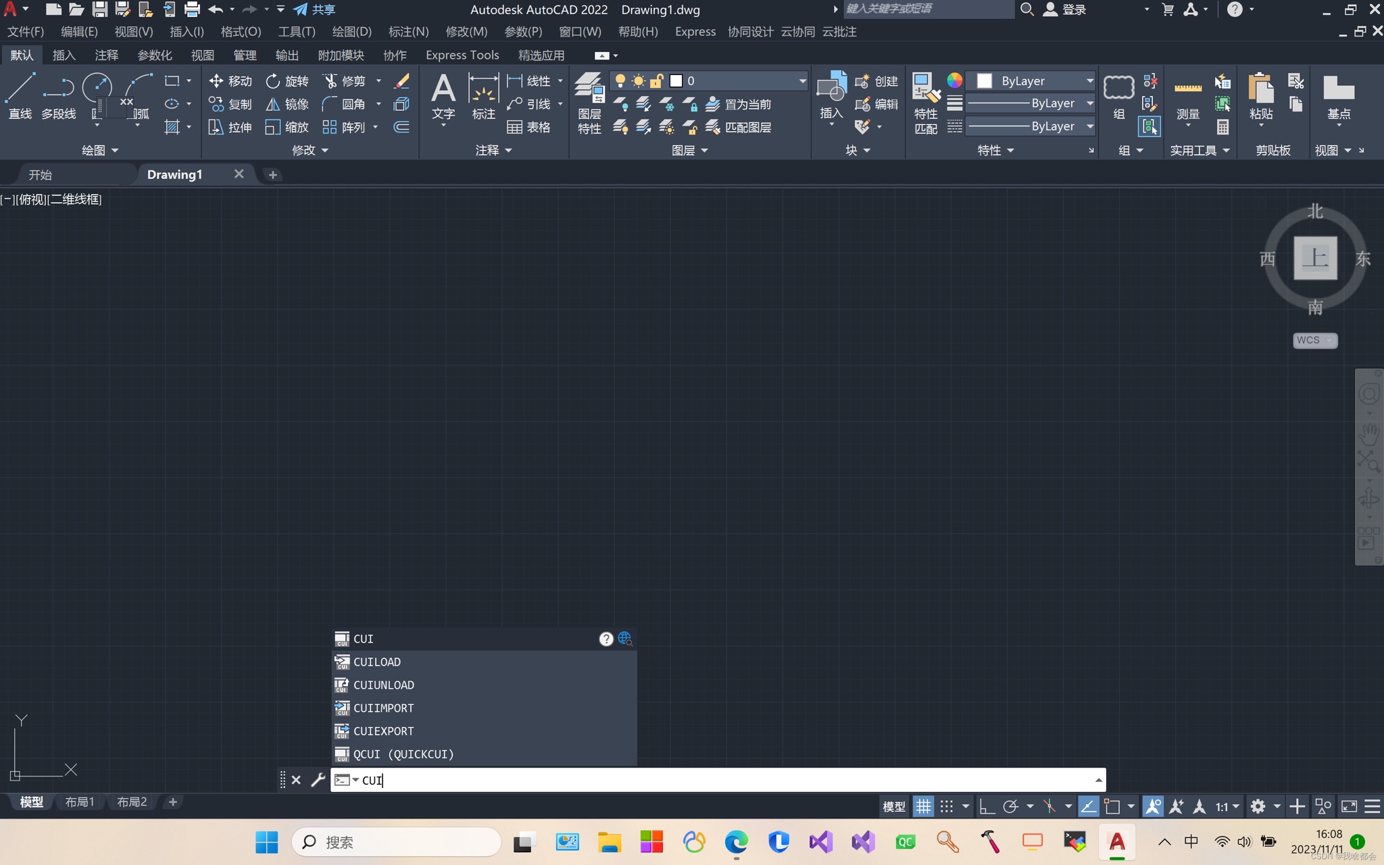This screenshot has height=865, width=1384.
Task: Click the 镜像 (Mirror) tool
Action: click(287, 104)
